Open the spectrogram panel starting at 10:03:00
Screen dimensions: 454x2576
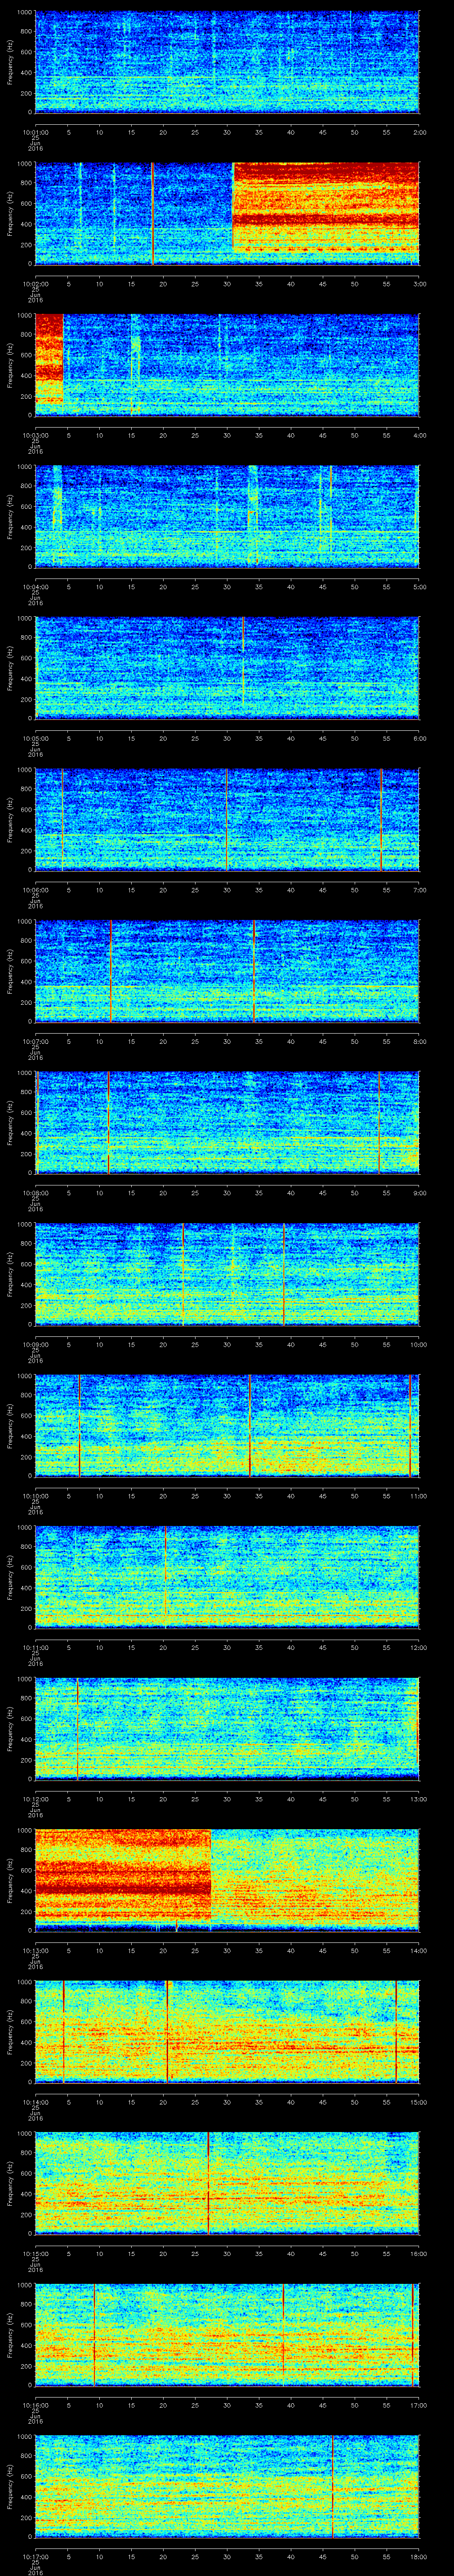[227, 365]
